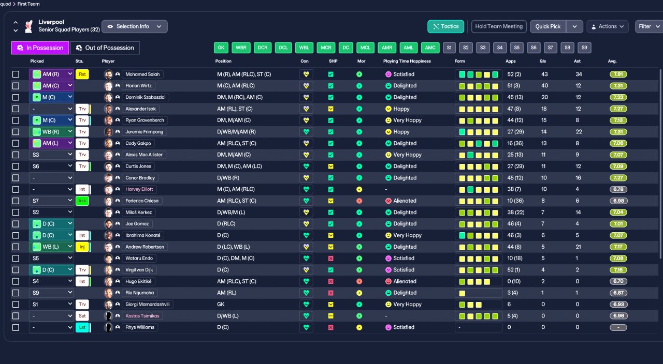Click Joe Gomez's morale icon
Viewport: 663px width, 364px height.
[359, 224]
